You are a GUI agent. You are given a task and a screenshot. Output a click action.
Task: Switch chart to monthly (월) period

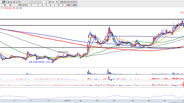tap(9, 2)
